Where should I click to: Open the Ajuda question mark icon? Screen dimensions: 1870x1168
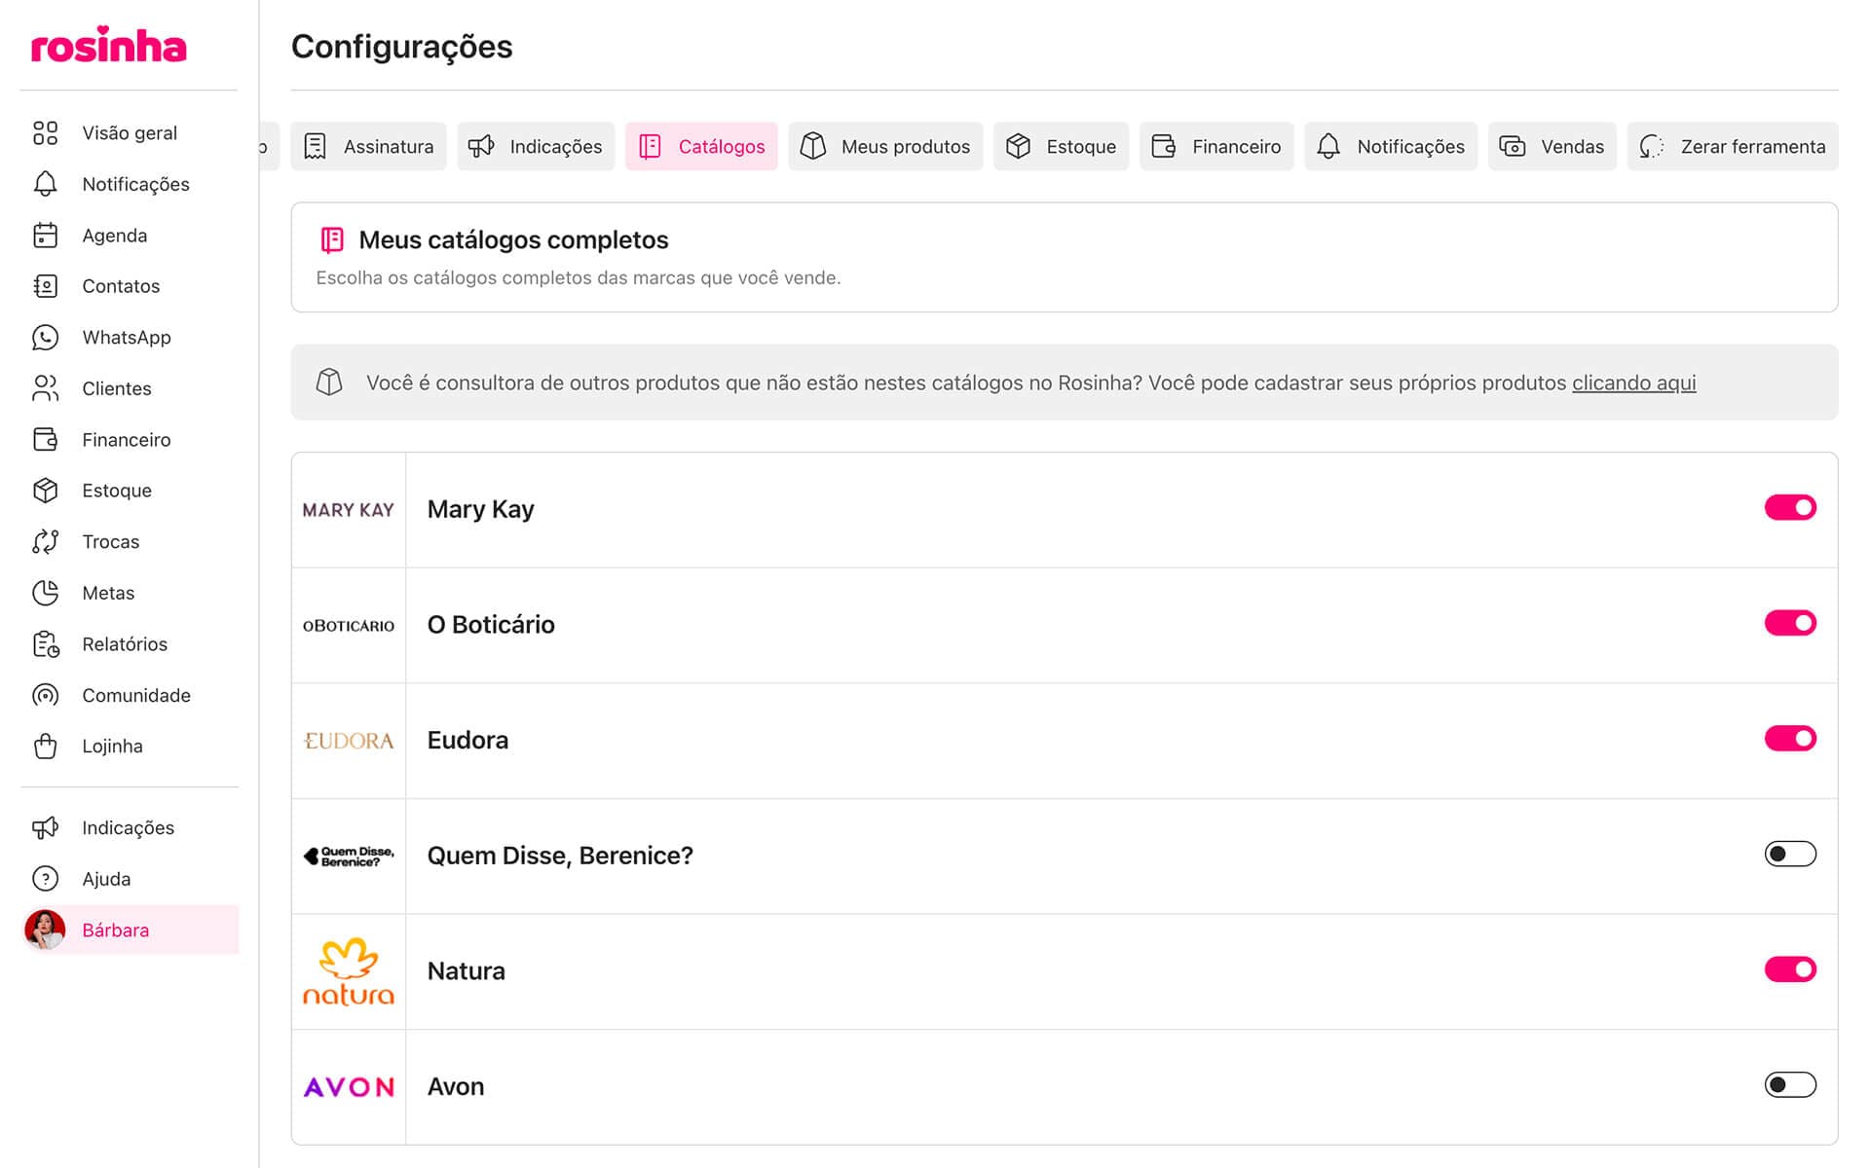click(x=45, y=879)
